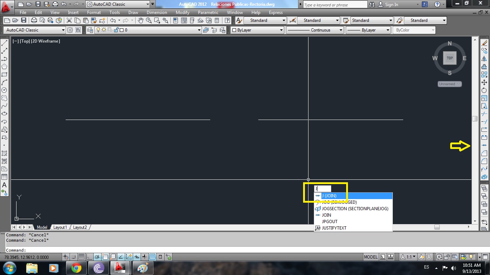Select the Spline tool
This screenshot has height=275, width=490.
[x=4, y=106]
